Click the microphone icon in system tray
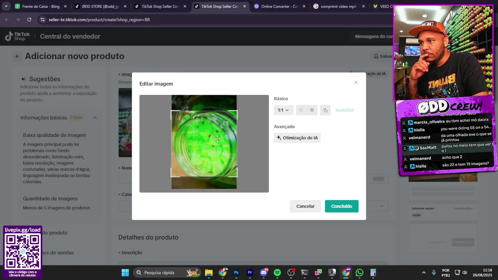This screenshot has width=498, height=280. pos(434,273)
